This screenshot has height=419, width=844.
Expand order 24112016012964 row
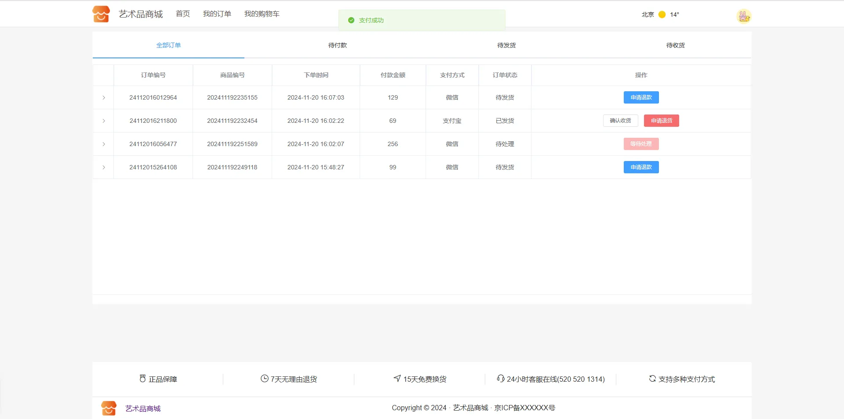[104, 97]
